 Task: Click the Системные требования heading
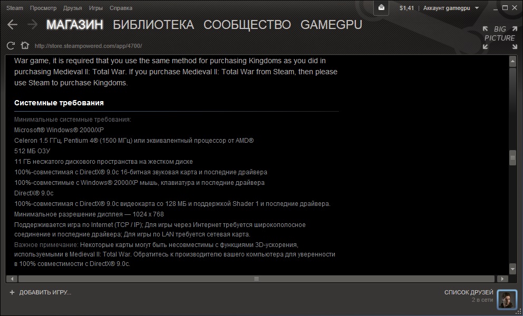point(59,103)
